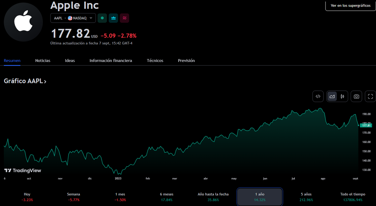
Task: Click the 2023 label on the time axis
Action: [118, 178]
